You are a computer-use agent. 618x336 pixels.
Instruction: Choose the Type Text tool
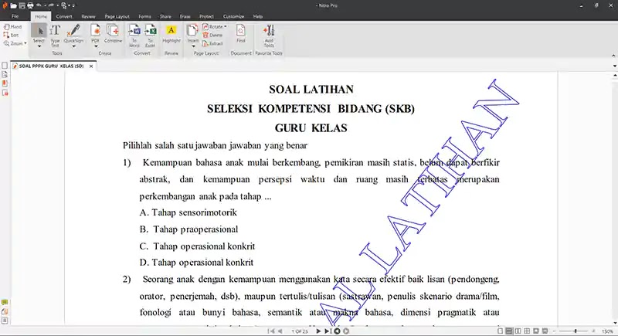tap(55, 36)
